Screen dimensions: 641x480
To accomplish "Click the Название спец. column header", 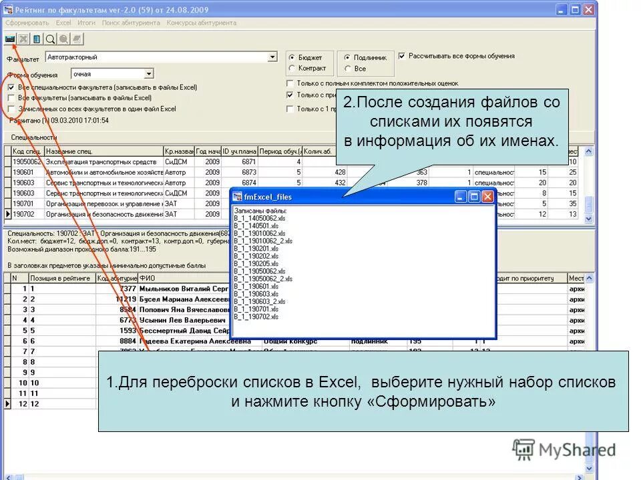I will coord(104,151).
